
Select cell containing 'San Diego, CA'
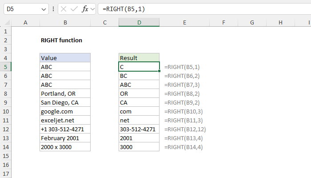(65, 102)
